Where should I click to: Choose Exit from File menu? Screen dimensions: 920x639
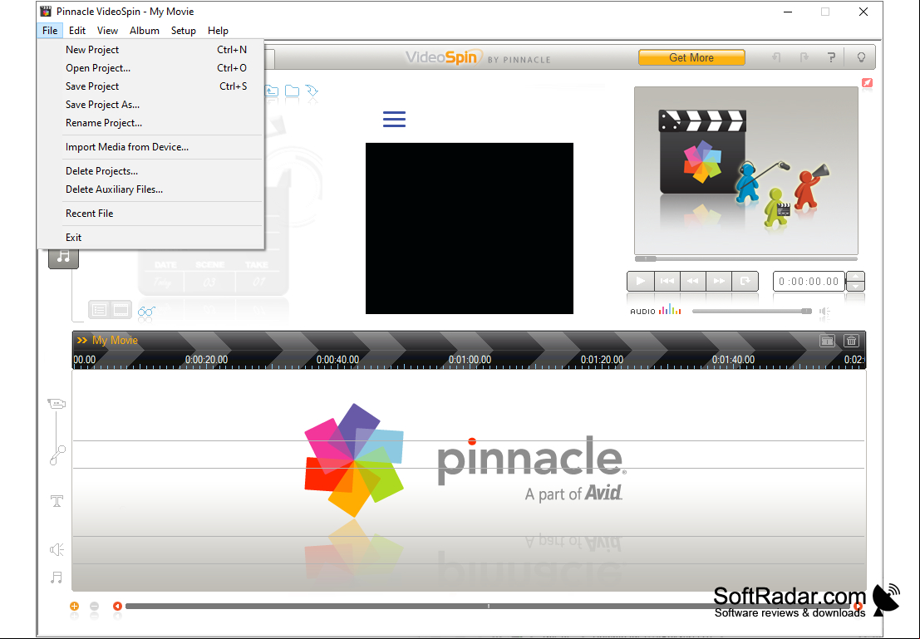coord(150,238)
